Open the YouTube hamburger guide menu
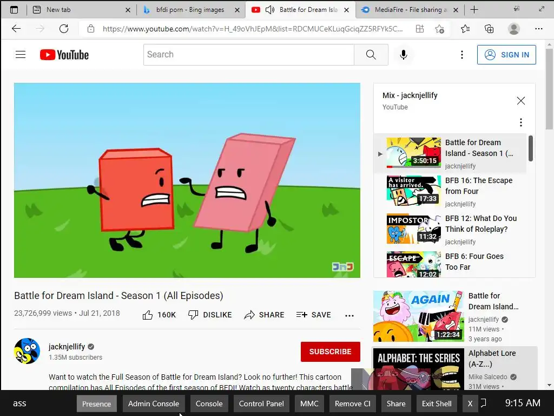This screenshot has height=416, width=554. click(x=21, y=55)
